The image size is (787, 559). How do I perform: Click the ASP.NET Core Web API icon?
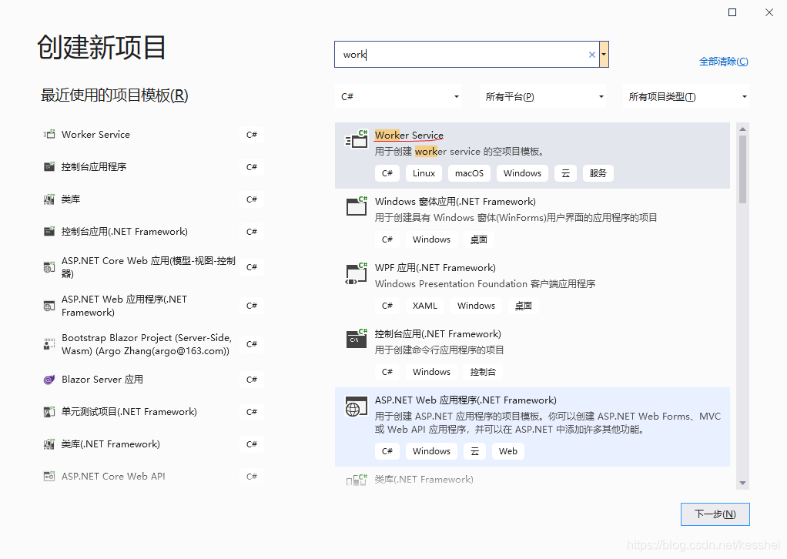[x=49, y=476]
